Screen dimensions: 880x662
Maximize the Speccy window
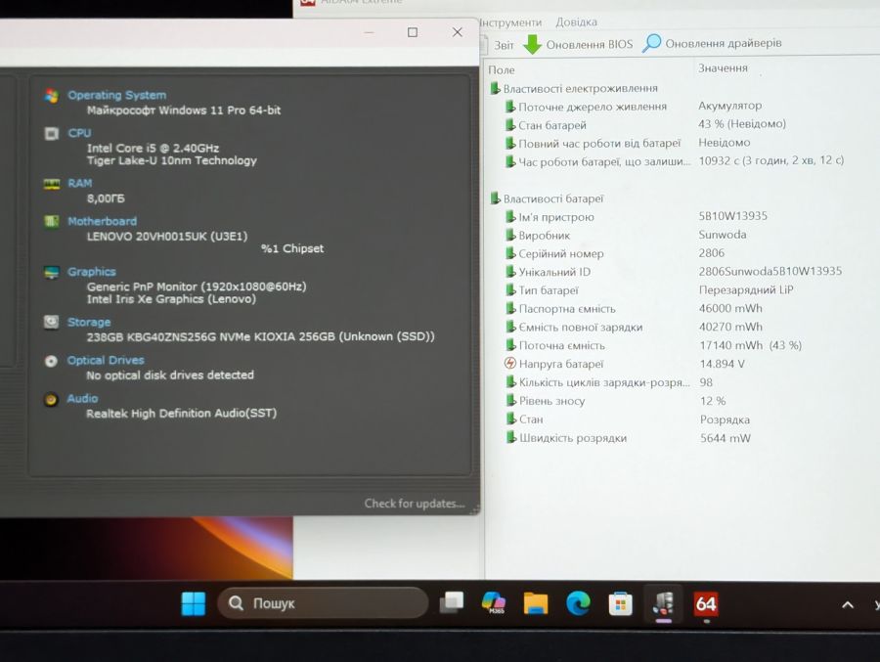pyautogui.click(x=413, y=32)
